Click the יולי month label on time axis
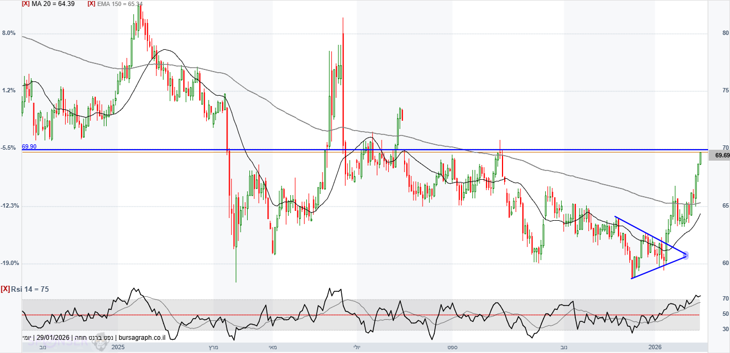The image size is (730, 353). 357,347
